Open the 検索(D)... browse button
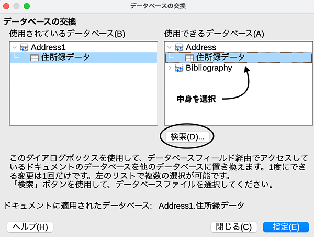This screenshot has width=314, height=237. coord(187,137)
